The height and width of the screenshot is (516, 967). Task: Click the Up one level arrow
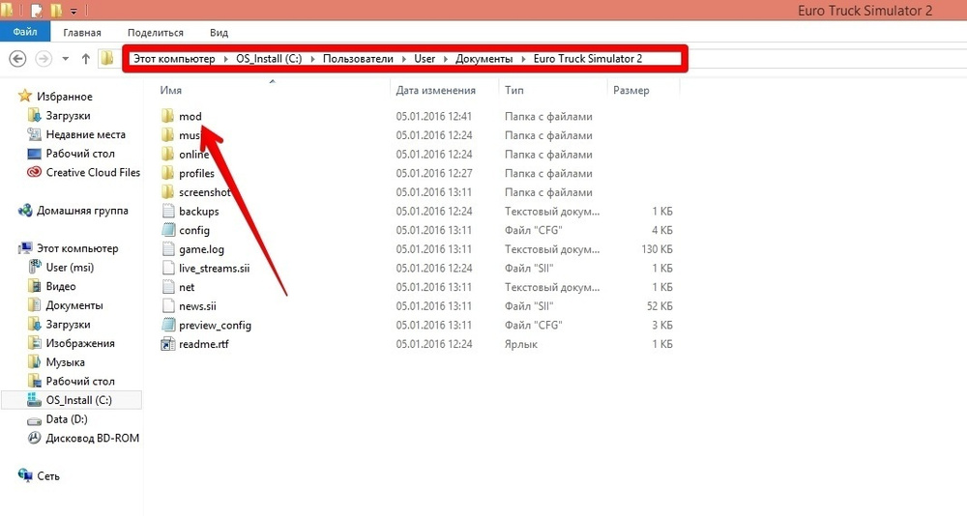click(85, 59)
